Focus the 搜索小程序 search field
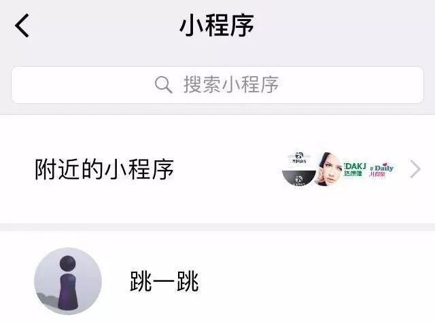The image size is (435, 322). [x=217, y=85]
